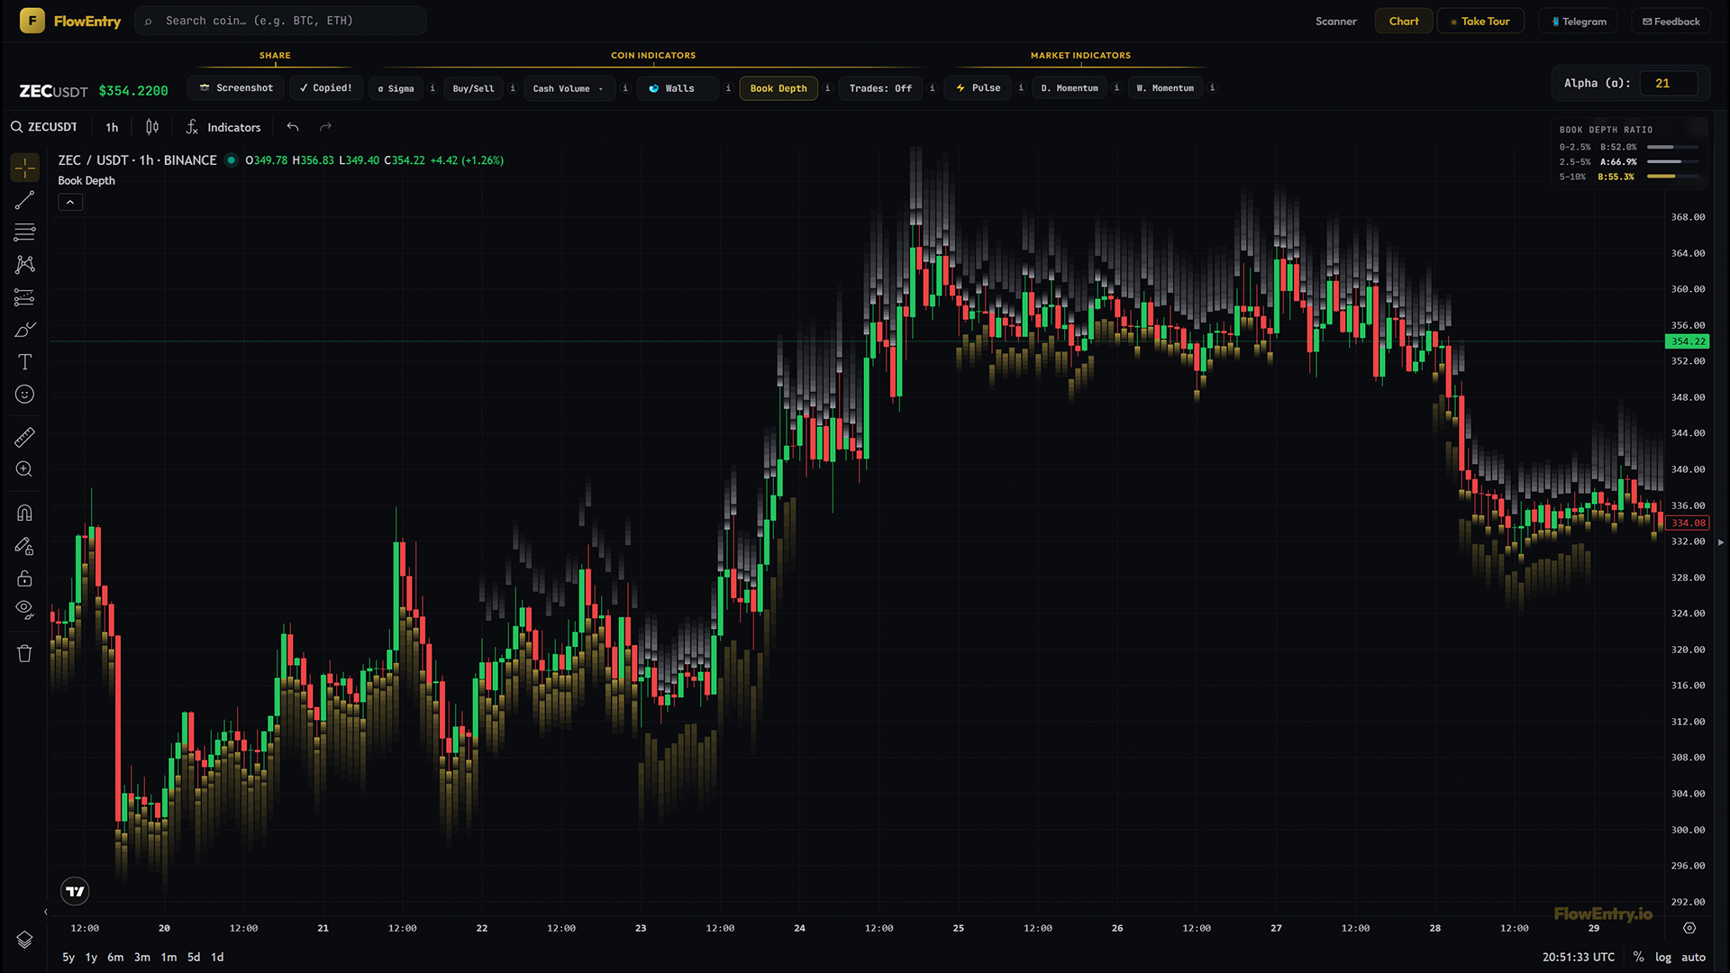This screenshot has height=973, width=1730.
Task: Remove drawings with trash icon
Action: 24,654
